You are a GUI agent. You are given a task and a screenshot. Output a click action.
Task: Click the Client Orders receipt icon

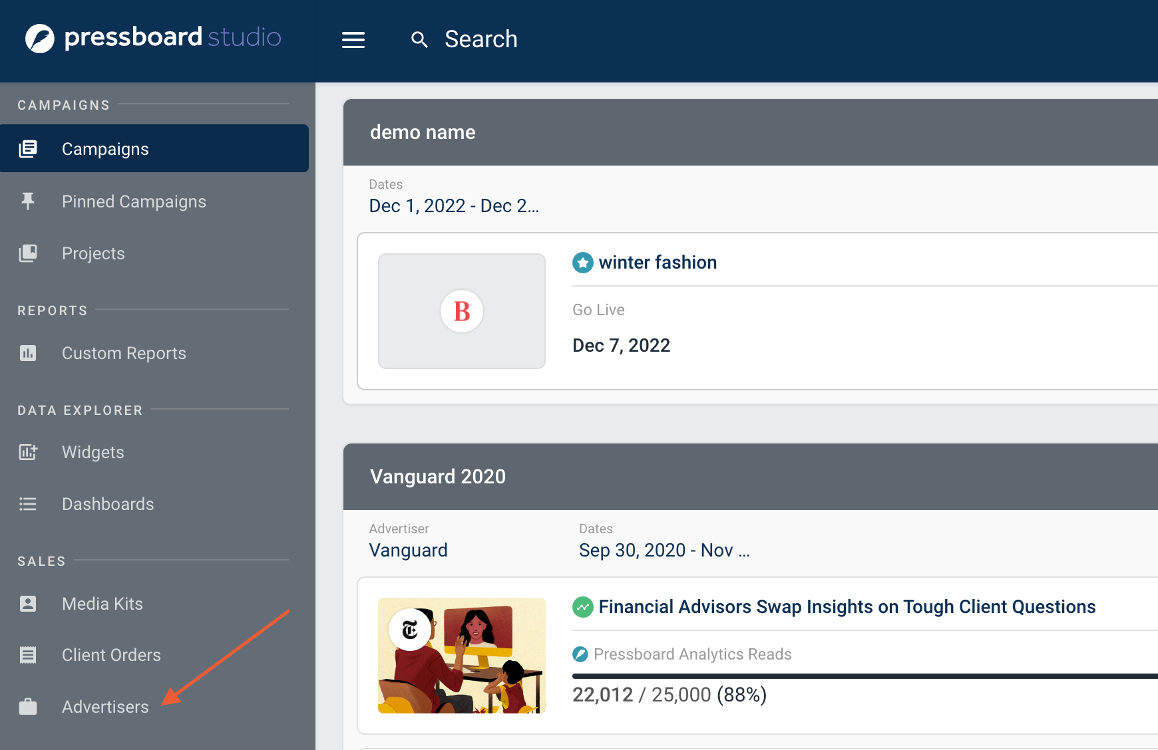[28, 654]
